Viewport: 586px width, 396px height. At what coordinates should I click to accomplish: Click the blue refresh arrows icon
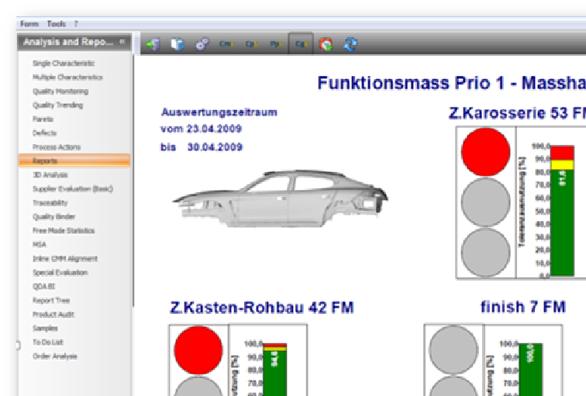click(350, 44)
